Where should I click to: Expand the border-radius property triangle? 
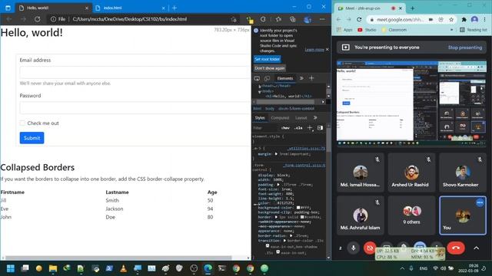pyautogui.click(x=291, y=235)
